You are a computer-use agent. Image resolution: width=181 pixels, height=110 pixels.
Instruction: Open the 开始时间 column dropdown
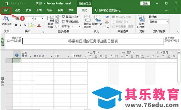point(85,56)
